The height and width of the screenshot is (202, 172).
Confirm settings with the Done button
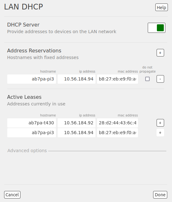click(x=160, y=195)
